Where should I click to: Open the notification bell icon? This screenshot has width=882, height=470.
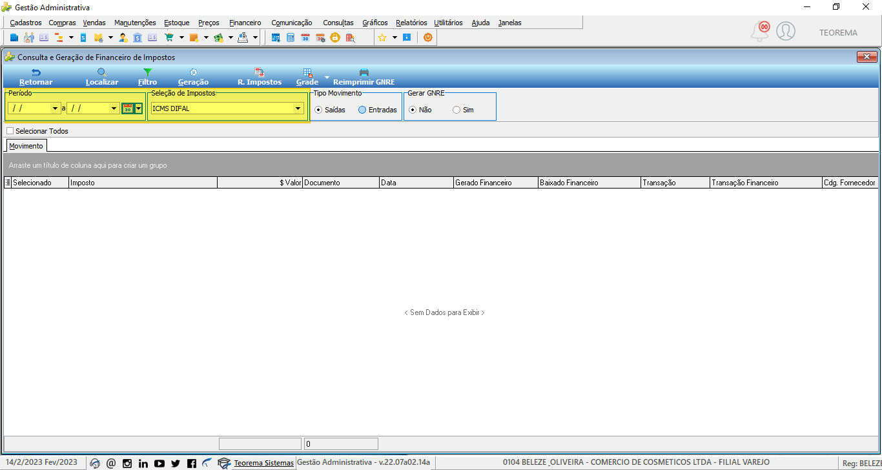coord(761,31)
